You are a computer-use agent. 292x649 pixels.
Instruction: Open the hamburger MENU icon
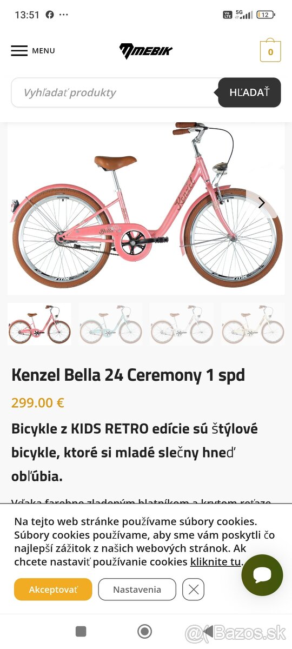point(19,51)
